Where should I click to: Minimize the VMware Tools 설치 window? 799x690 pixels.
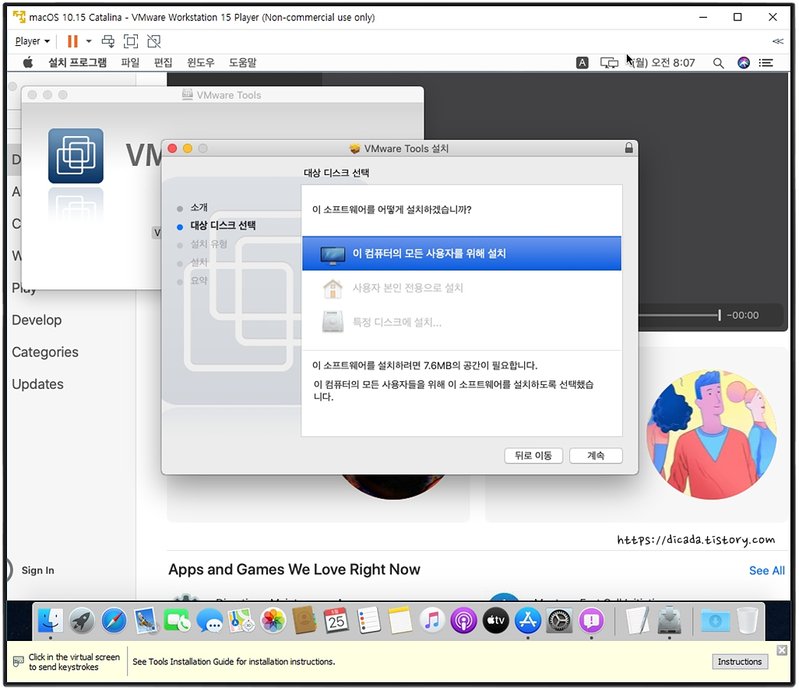pyautogui.click(x=188, y=148)
